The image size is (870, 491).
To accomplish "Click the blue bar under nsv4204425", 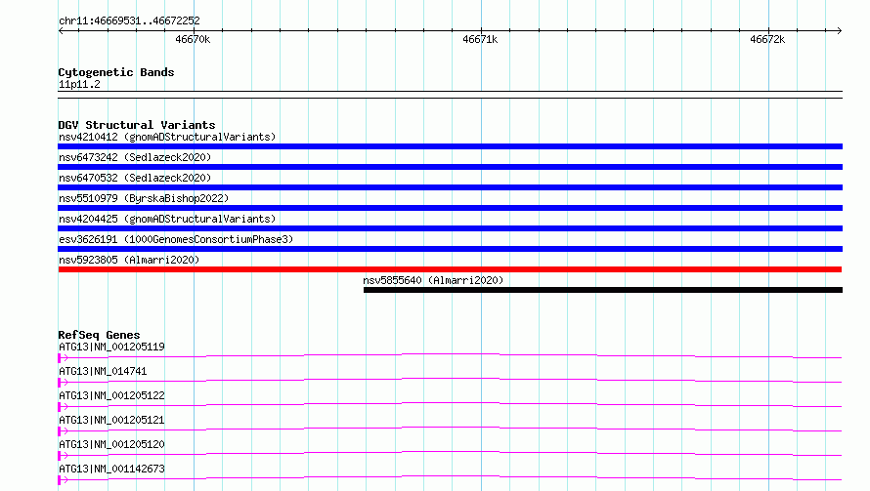I will pyautogui.click(x=450, y=228).
